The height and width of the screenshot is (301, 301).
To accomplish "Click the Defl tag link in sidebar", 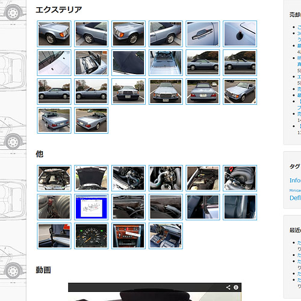I will click(295, 198).
